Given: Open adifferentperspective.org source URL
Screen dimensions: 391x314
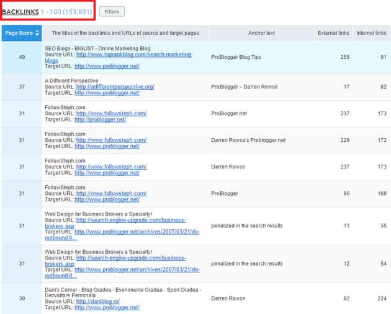Looking at the screenshot, I should [115, 87].
